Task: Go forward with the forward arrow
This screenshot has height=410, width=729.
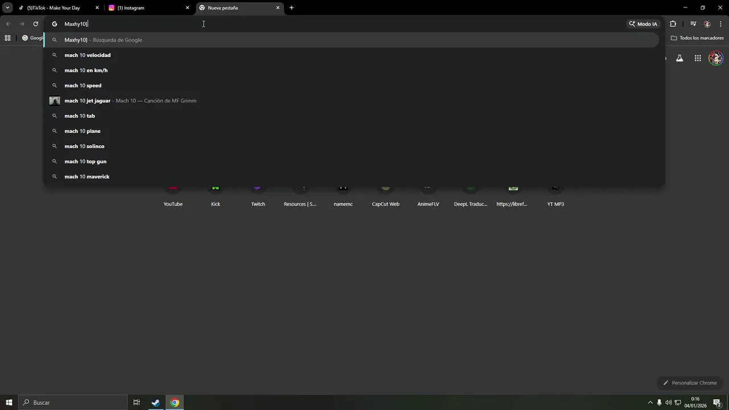Action: coord(22,24)
